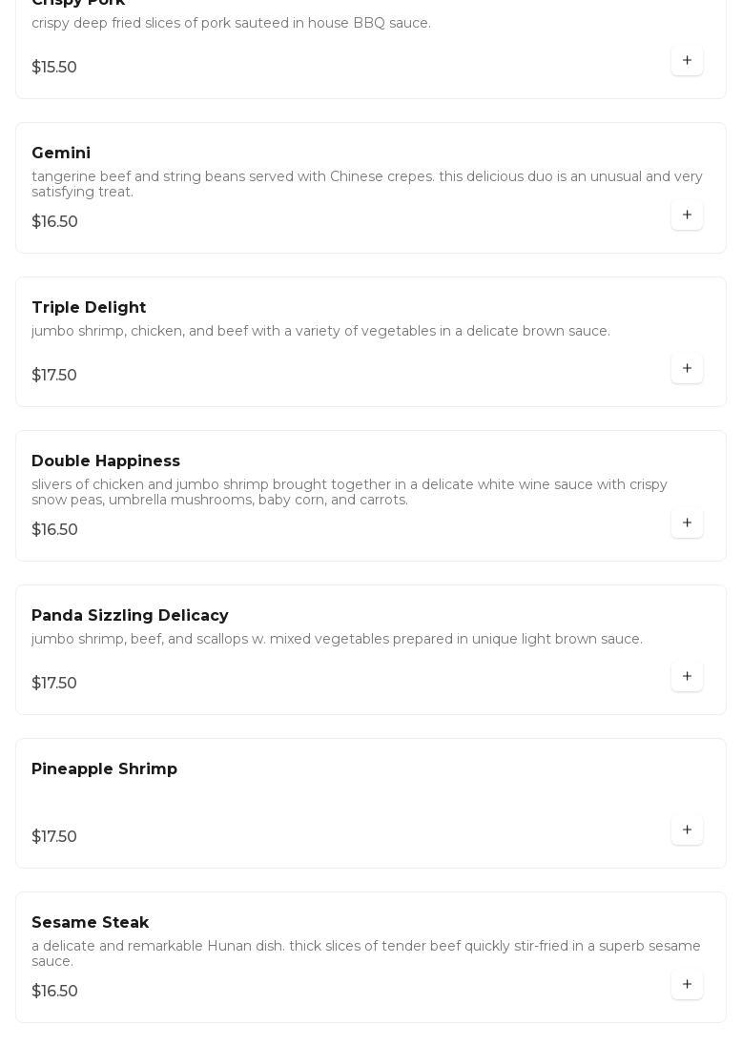This screenshot has height=1045, width=742.
Task: Click the Panda Sizzling Delicacy title
Action: click(130, 616)
